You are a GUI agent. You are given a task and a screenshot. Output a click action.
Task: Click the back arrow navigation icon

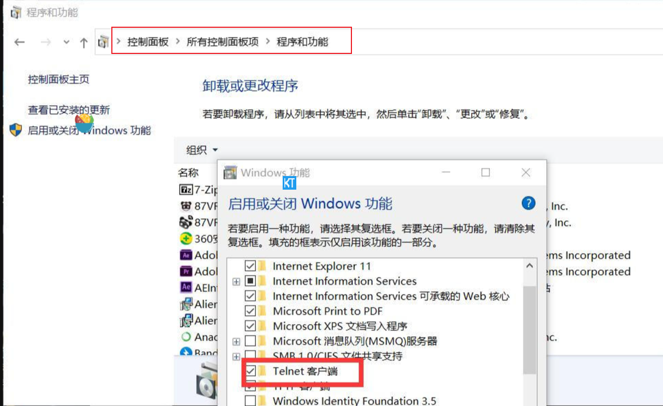pyautogui.click(x=20, y=43)
